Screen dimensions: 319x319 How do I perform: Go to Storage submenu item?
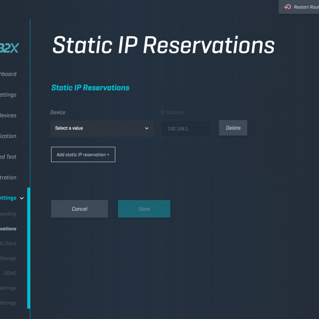8,258
